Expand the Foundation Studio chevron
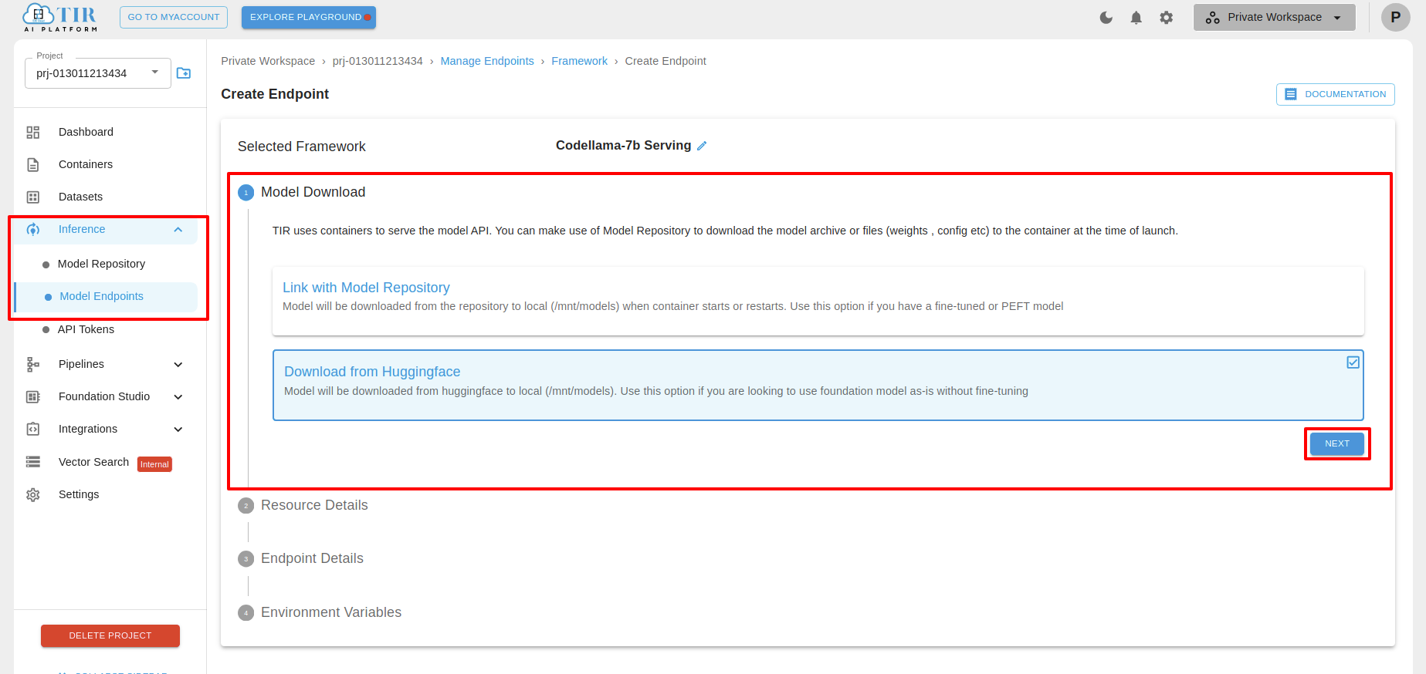The image size is (1426, 674). pyautogui.click(x=178, y=397)
